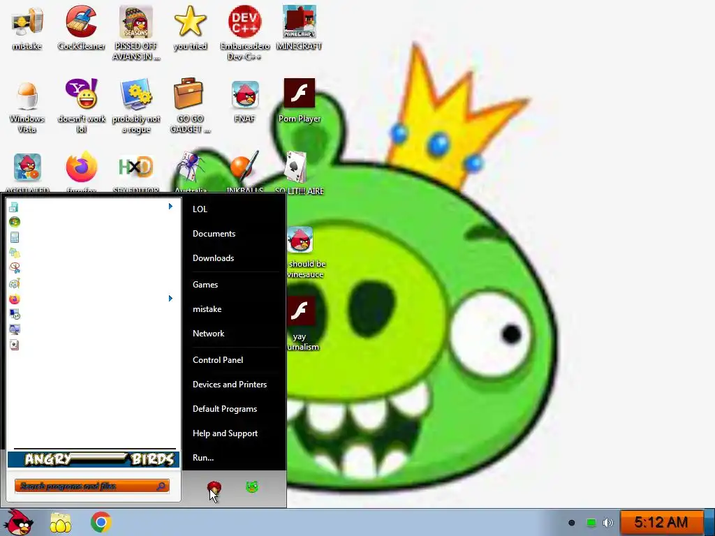The image size is (715, 536).
Task: Launch Snipping Tool from Start menu
Action: pyautogui.click(x=15, y=268)
